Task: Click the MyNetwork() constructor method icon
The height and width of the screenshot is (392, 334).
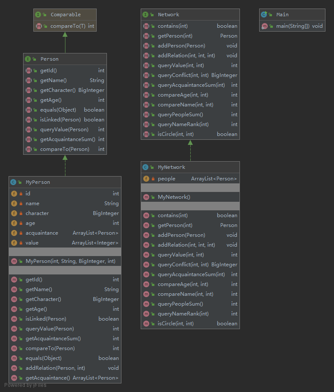Action: (x=146, y=197)
